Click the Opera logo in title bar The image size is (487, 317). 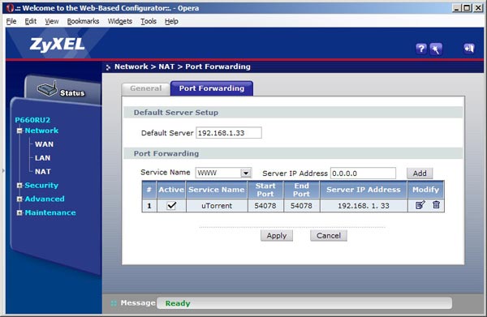click(x=10, y=8)
